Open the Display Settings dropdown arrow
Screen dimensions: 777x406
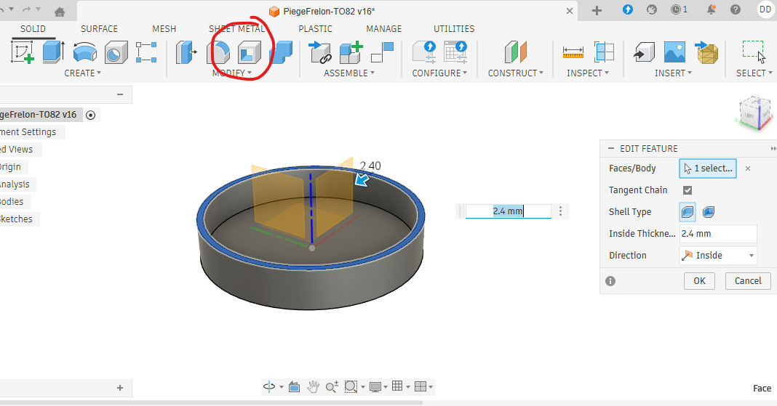point(386,387)
